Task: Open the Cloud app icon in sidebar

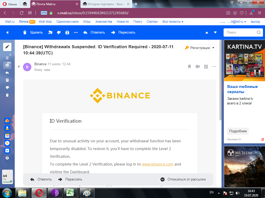Action: tap(7, 121)
